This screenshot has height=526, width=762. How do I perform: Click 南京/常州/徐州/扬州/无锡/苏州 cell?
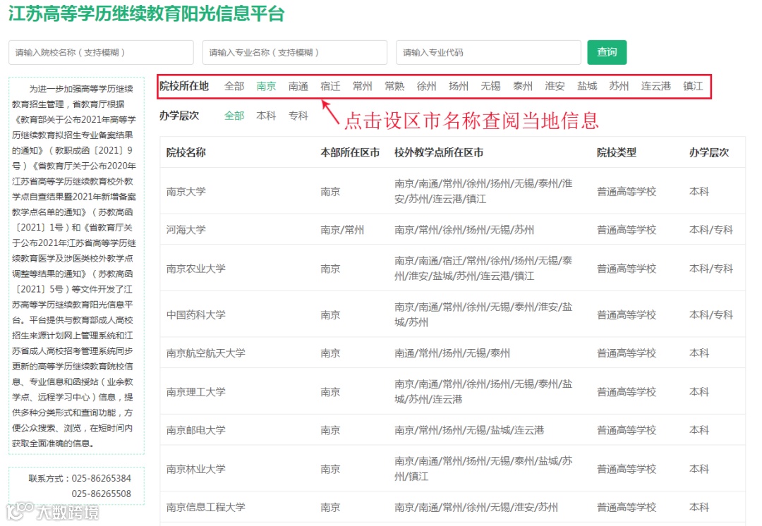(x=464, y=230)
